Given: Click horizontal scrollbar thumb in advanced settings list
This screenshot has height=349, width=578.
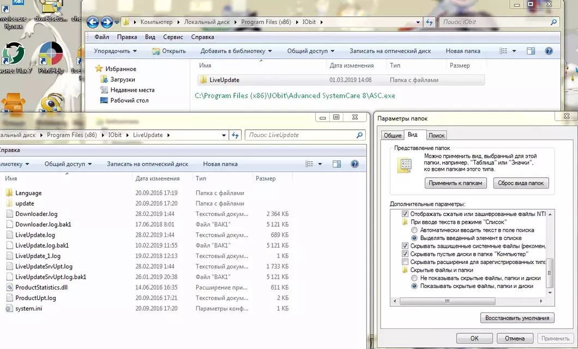Looking at the screenshot, I should click(x=447, y=301).
